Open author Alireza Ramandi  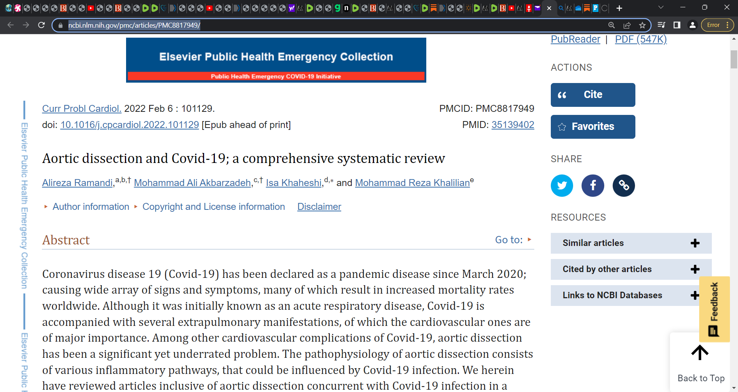77,183
